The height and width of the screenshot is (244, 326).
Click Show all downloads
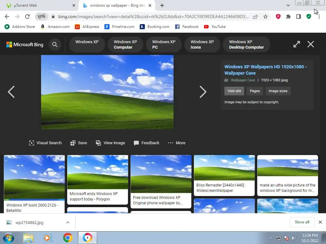click(302, 222)
